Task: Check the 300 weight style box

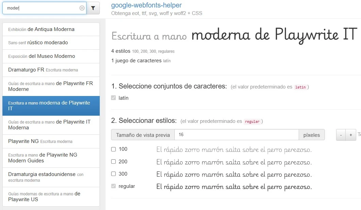Action: coord(113,174)
